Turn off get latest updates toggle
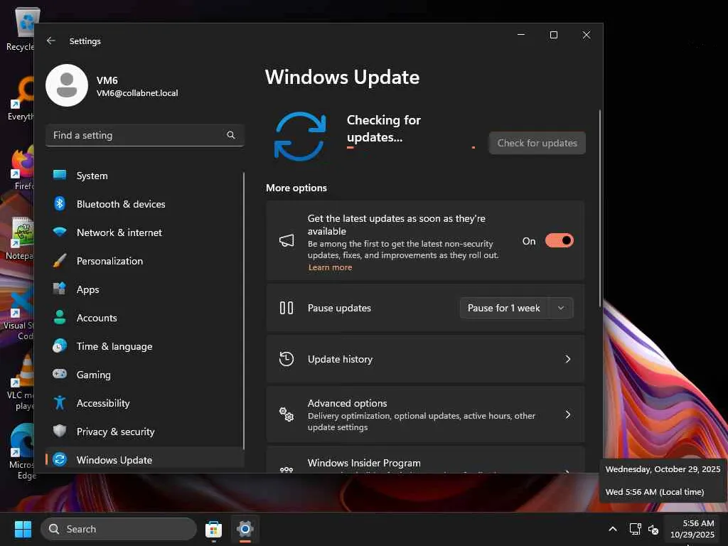Image resolution: width=728 pixels, height=546 pixels. (x=559, y=240)
